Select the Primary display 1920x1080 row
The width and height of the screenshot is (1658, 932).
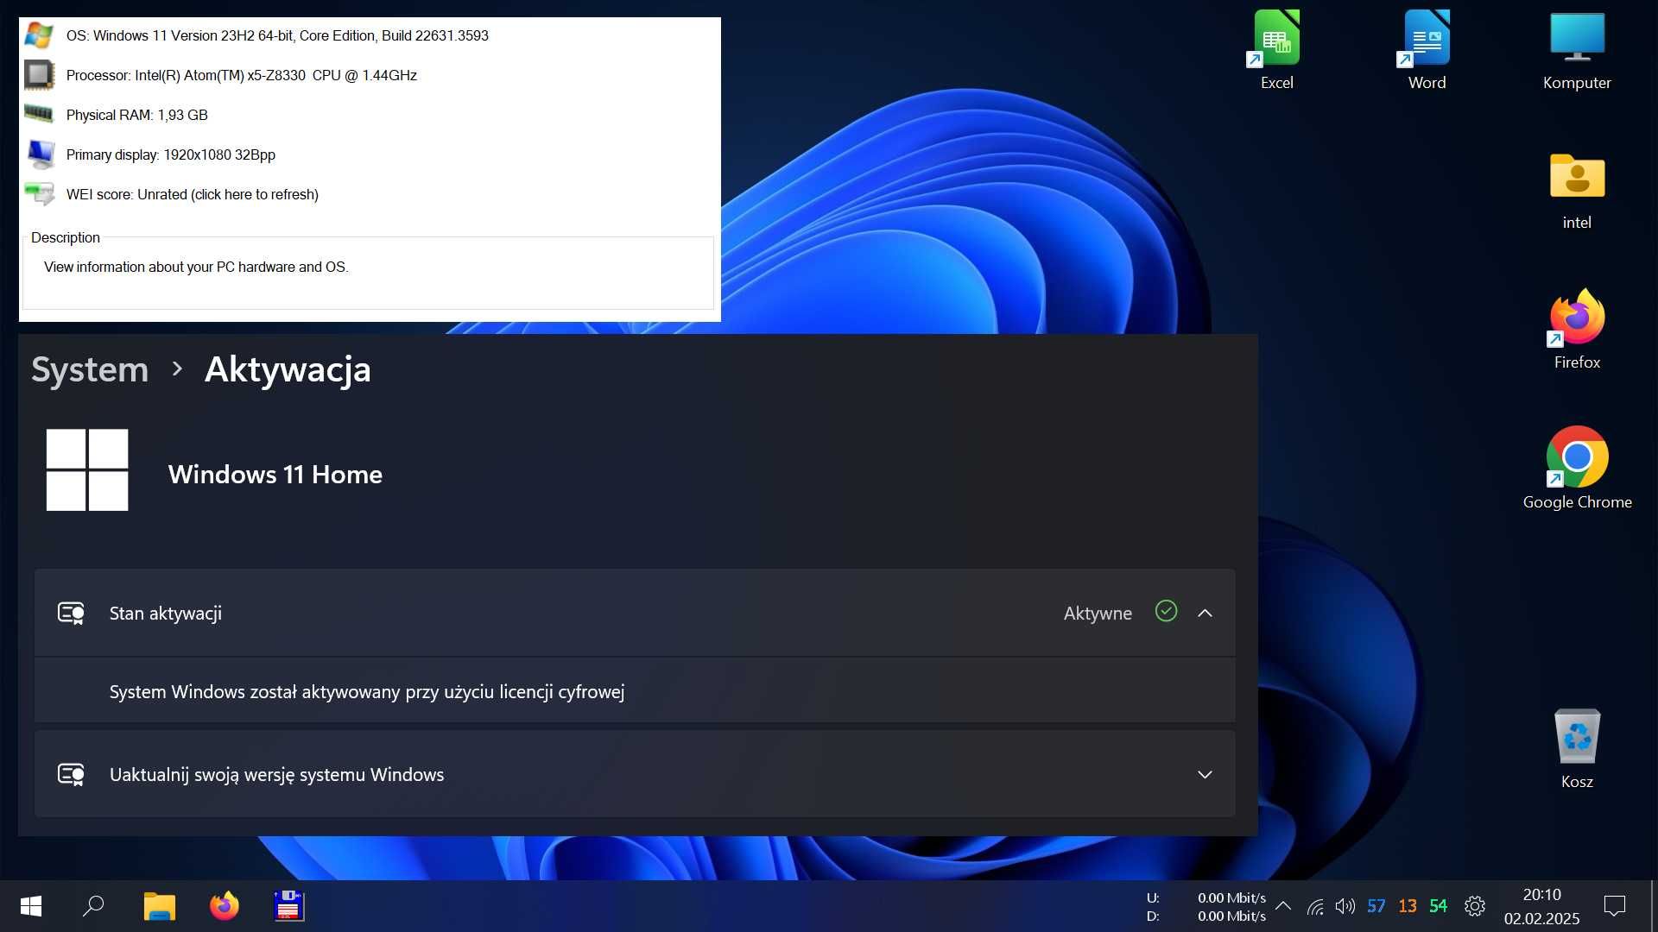pos(171,154)
